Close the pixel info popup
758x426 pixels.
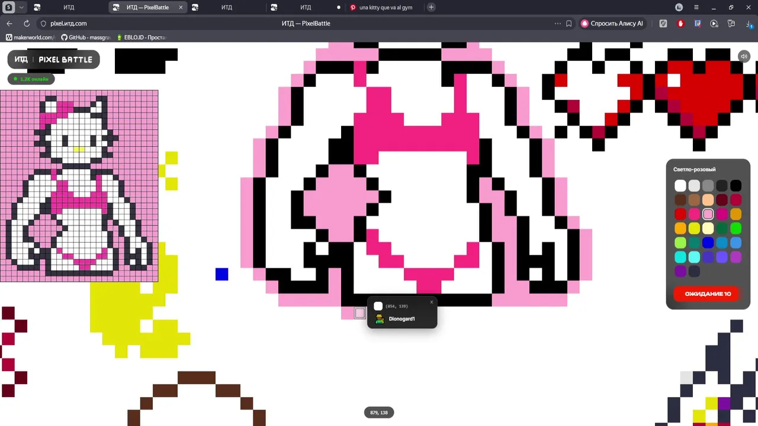pyautogui.click(x=431, y=302)
